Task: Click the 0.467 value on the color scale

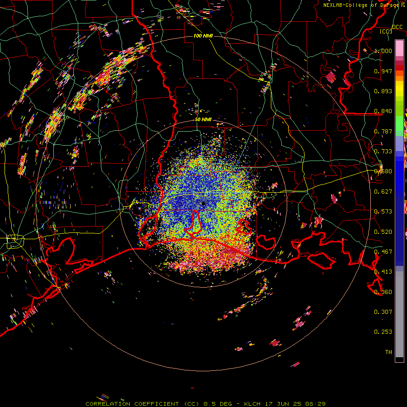Action: 383,252
